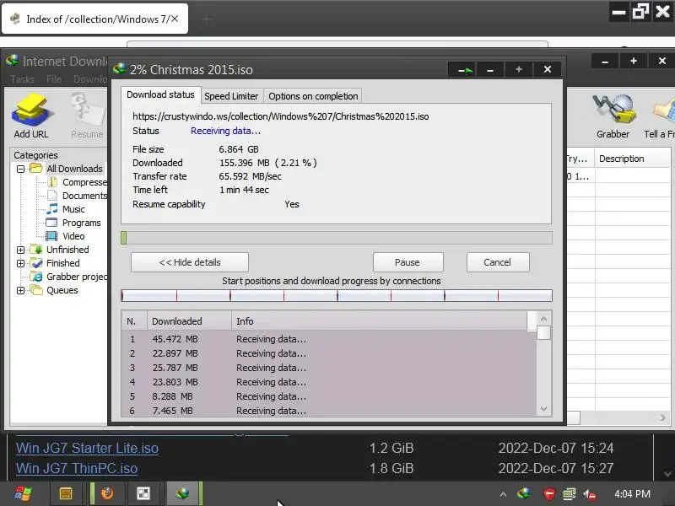Open the File menu in IDM
This screenshot has height=506, width=675.
[x=54, y=79]
